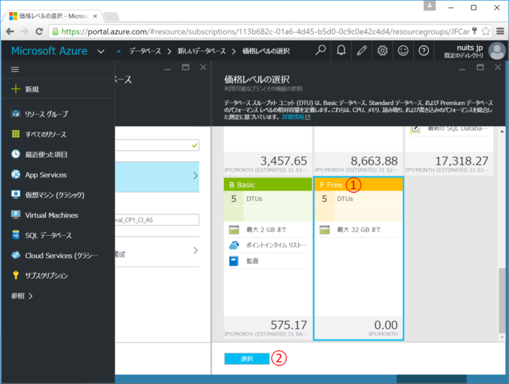This screenshot has height=384, width=509.
Task: Open the highlighted blue pricing tier row
Action: click(157, 177)
